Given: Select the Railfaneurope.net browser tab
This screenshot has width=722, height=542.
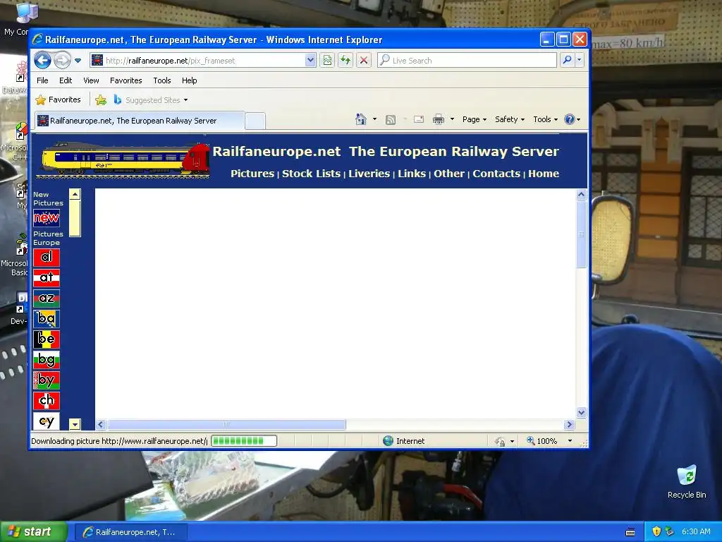Looking at the screenshot, I should 140,121.
